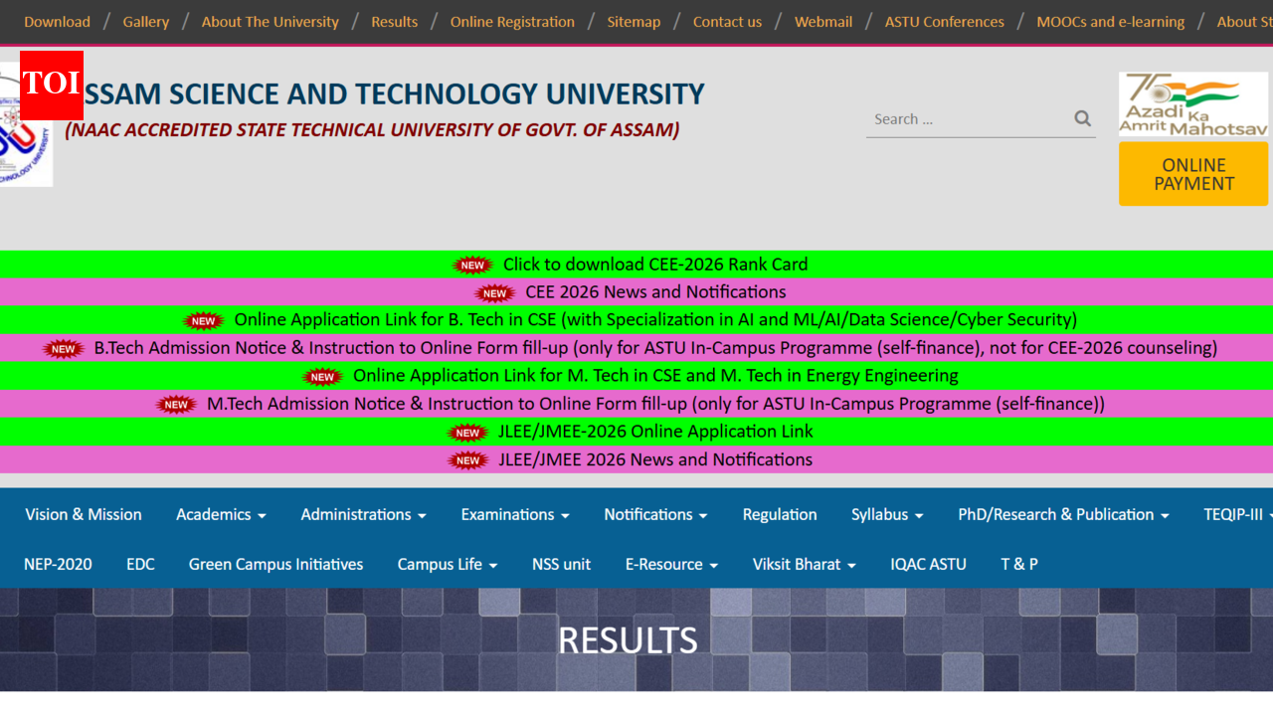
Task: Open MOOCs and e-learning link
Action: (1111, 22)
